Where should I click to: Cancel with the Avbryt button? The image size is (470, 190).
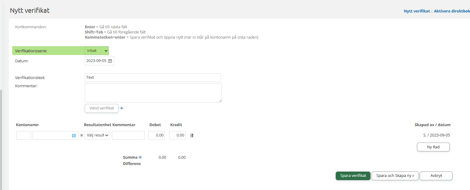tap(436, 176)
